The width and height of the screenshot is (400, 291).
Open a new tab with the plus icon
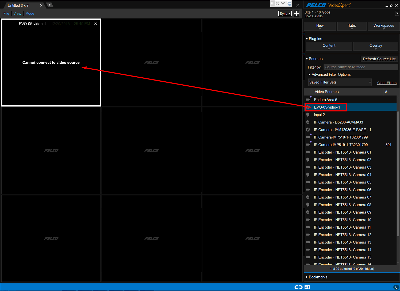coord(50,5)
